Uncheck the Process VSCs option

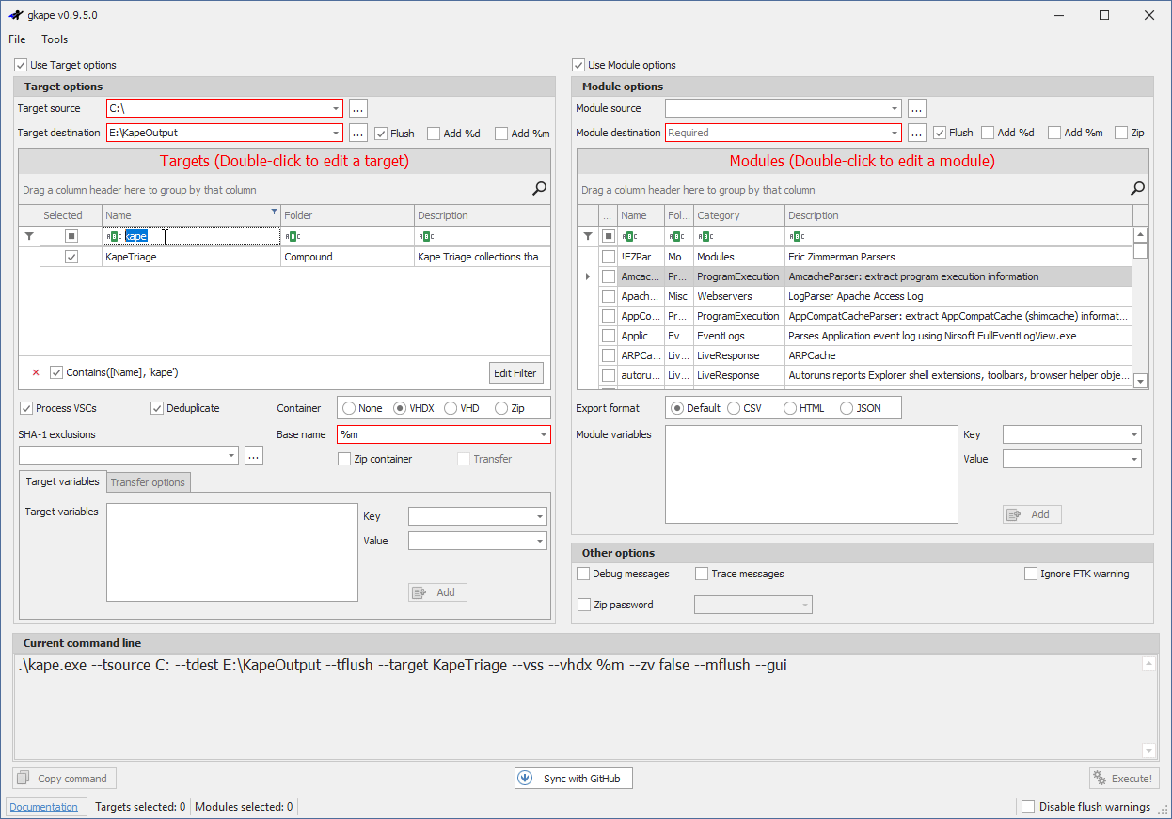coord(26,407)
